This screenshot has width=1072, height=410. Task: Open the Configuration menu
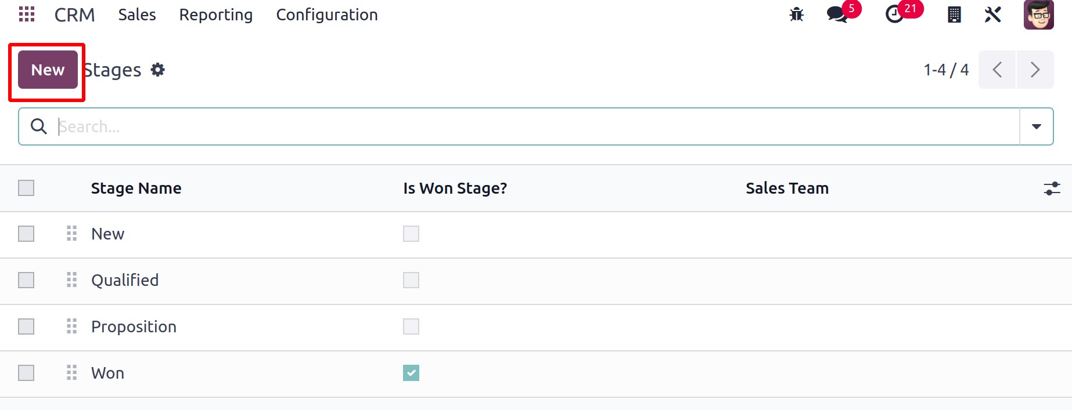(x=327, y=14)
